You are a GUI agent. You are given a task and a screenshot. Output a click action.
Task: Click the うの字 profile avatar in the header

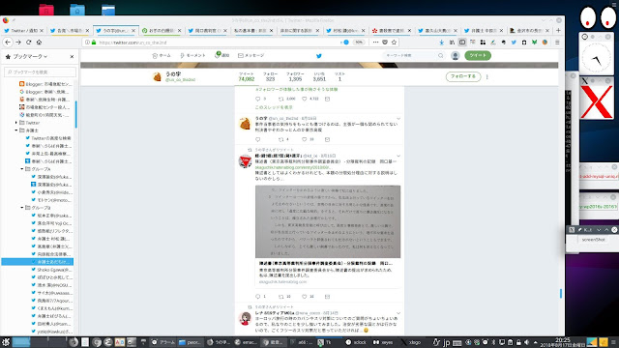coord(157,76)
